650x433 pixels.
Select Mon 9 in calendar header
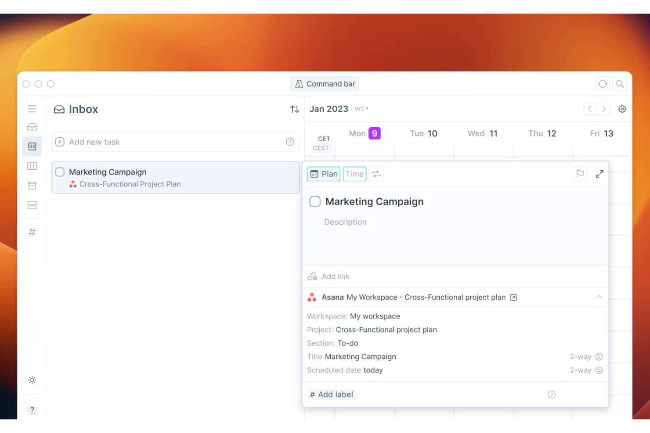pyautogui.click(x=365, y=133)
